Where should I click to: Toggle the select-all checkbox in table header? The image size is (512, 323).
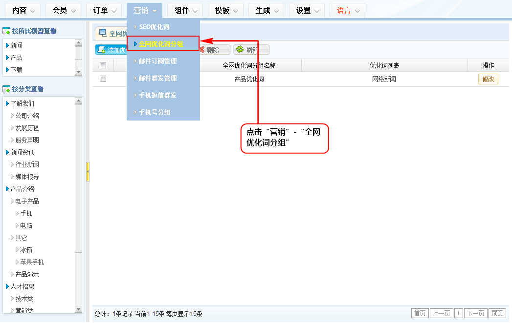pyautogui.click(x=103, y=65)
